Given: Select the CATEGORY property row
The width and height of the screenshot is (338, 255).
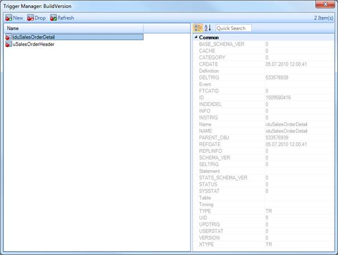Looking at the screenshot, I should (263, 57).
